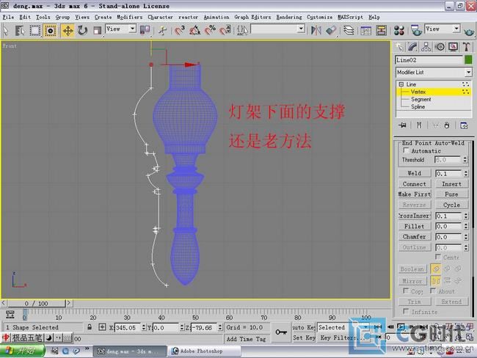Click the Mirror tool in main toolbar
The height and width of the screenshot is (358, 477).
(316, 30)
